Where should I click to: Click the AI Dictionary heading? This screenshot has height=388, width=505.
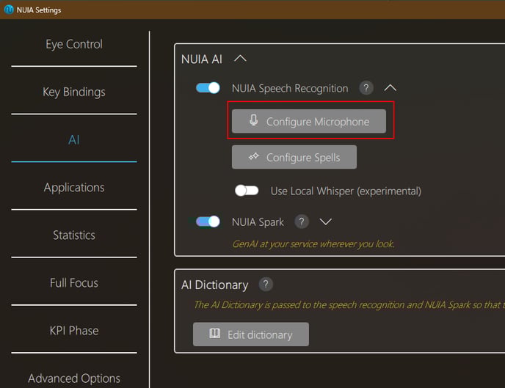[x=215, y=285]
